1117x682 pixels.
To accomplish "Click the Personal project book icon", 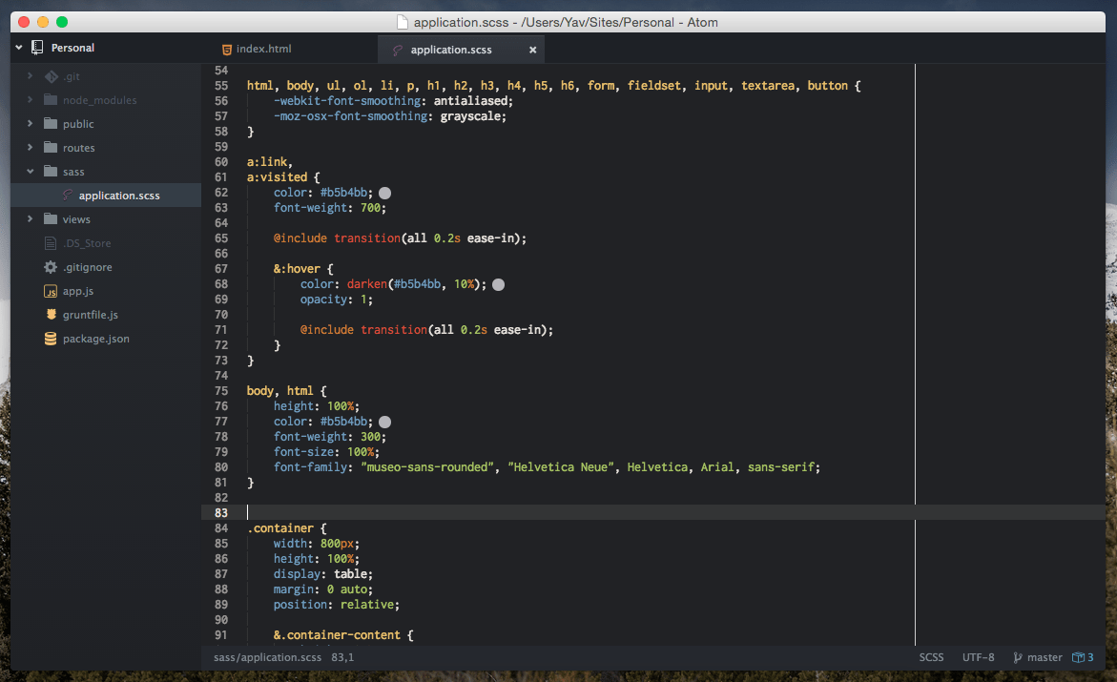I will point(37,48).
